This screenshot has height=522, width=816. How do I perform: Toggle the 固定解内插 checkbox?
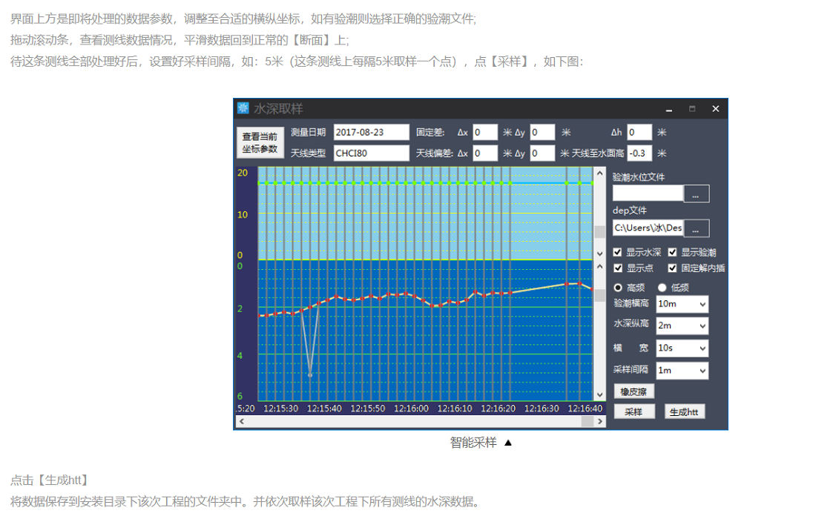pos(673,268)
